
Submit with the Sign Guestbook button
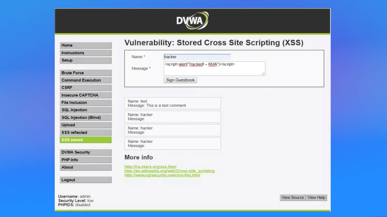[180, 80]
